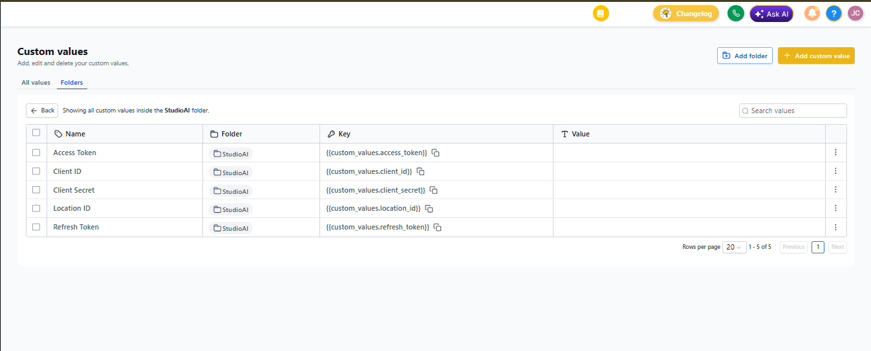Check the Client ID row checkbox
The height and width of the screenshot is (351, 871).
tap(36, 171)
